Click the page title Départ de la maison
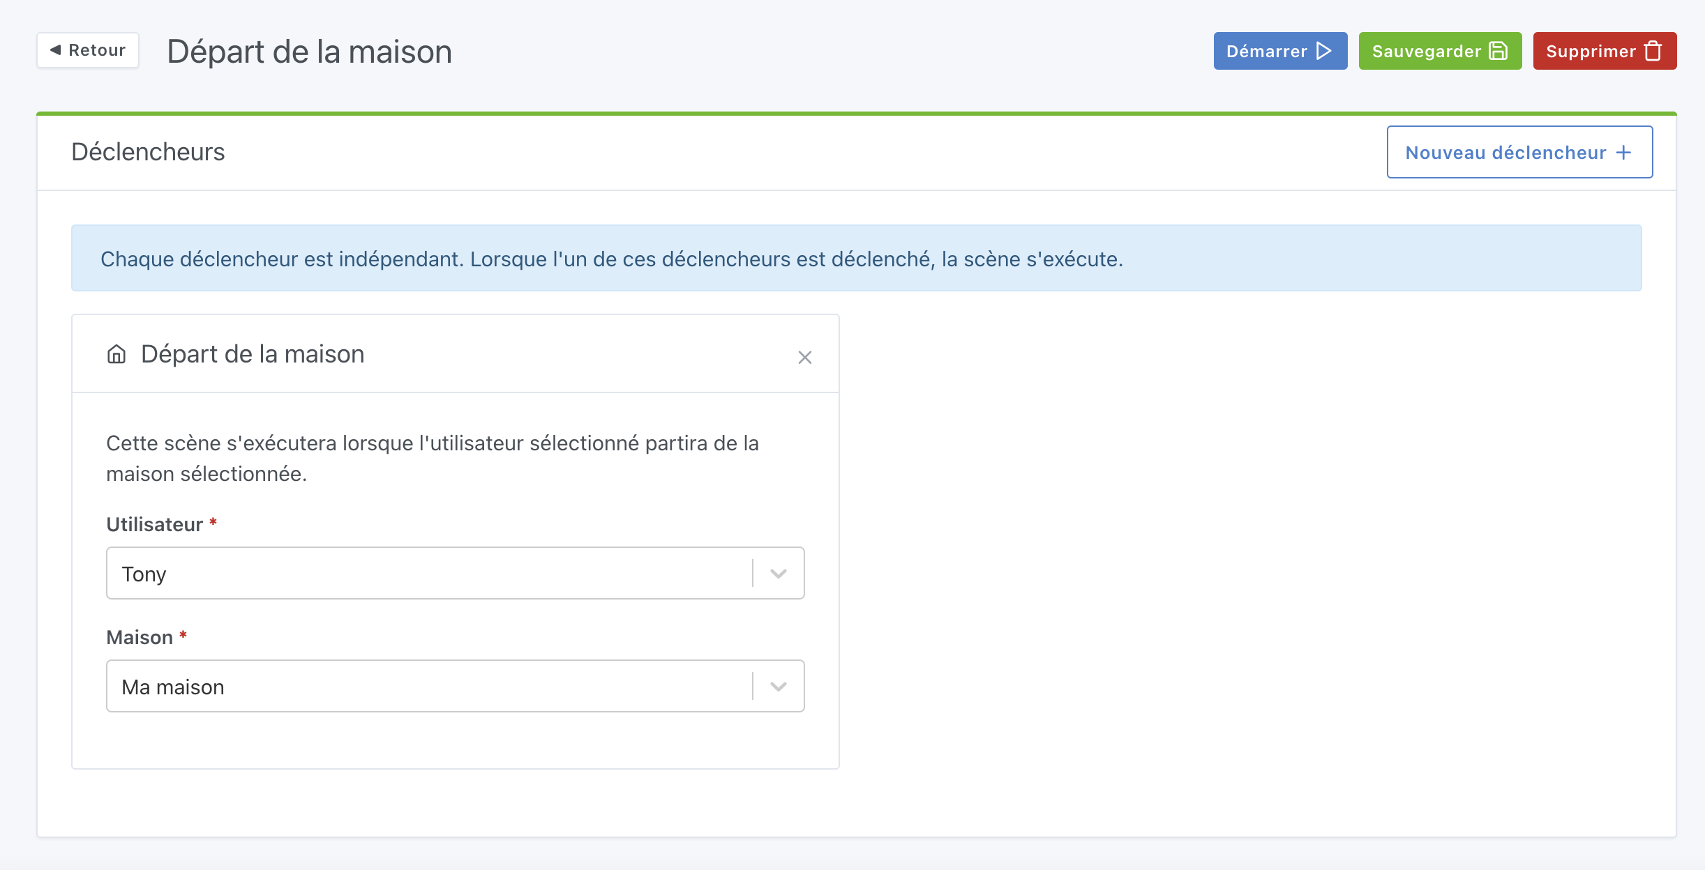Image resolution: width=1705 pixels, height=870 pixels. [309, 52]
